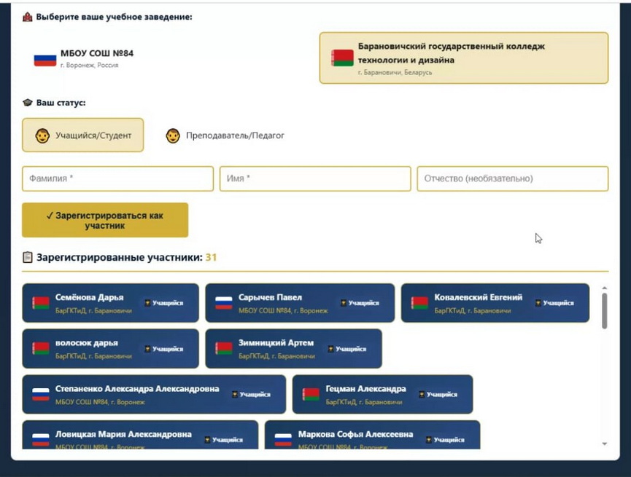
Task: Click scrollbar down arrow in participants list
Action: point(604,443)
